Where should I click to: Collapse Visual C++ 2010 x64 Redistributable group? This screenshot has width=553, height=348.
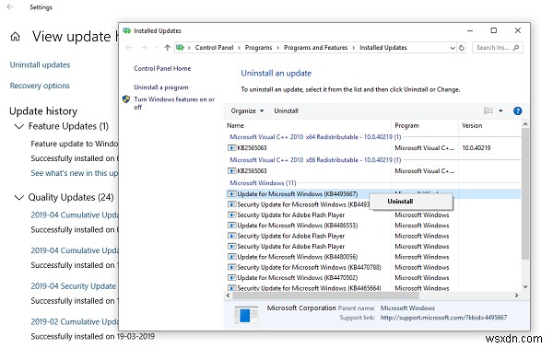pyautogui.click(x=315, y=137)
